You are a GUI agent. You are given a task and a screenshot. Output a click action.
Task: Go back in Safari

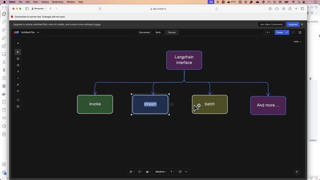(x=50, y=8)
